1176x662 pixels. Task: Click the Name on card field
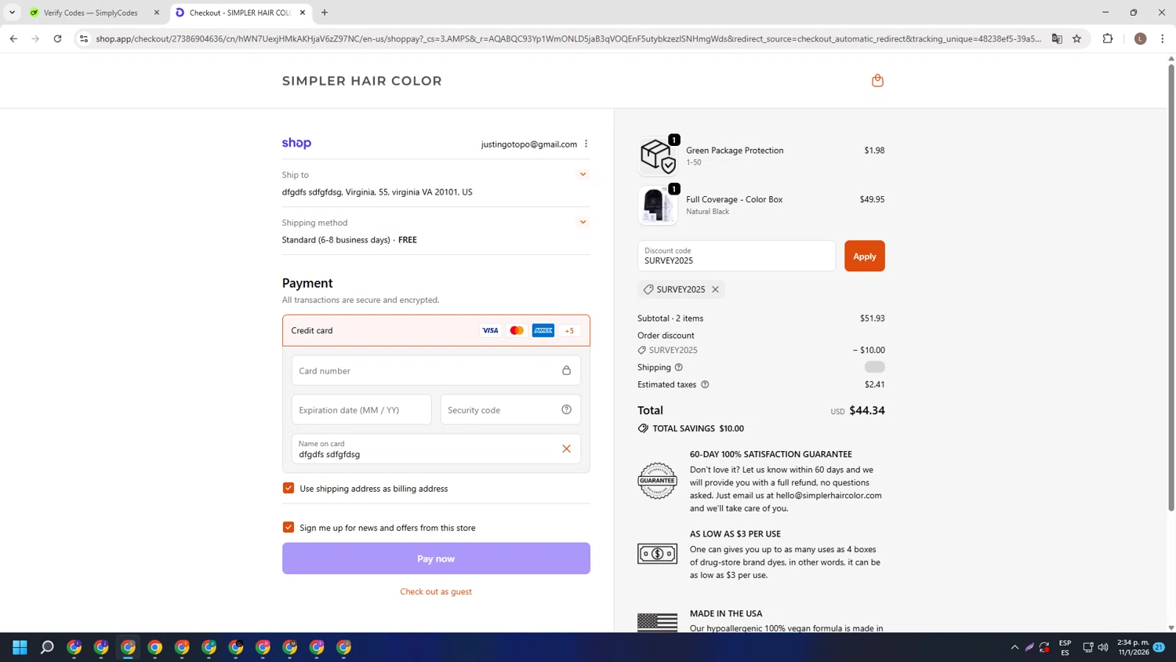pos(436,449)
